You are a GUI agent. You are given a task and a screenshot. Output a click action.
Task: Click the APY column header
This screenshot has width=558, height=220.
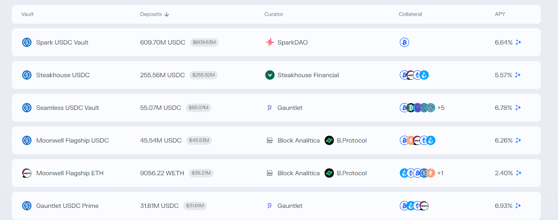tap(500, 14)
